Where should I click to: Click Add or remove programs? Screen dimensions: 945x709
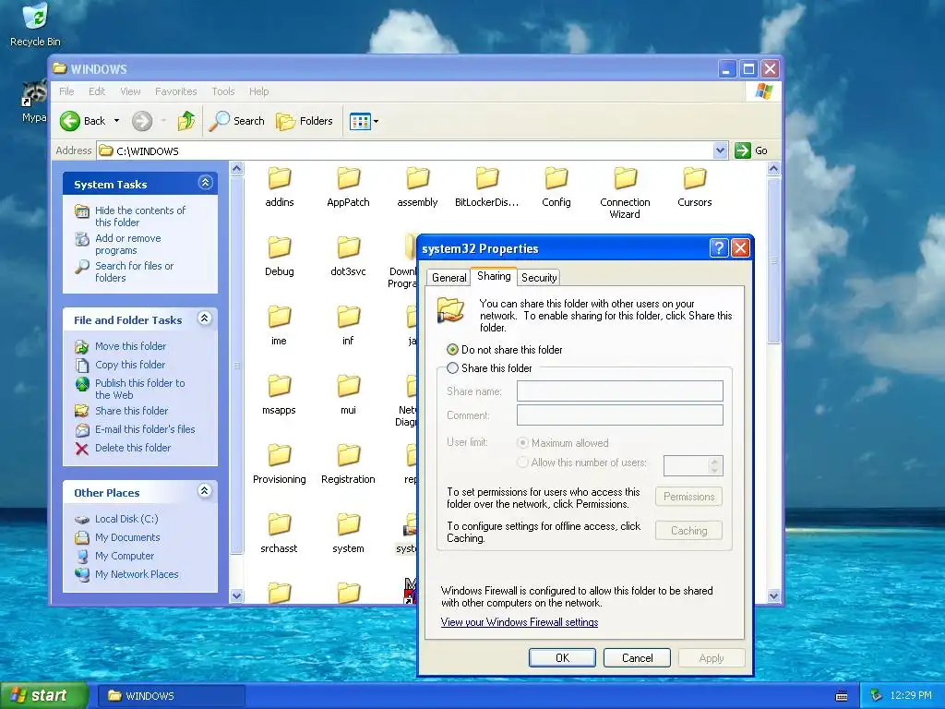[x=127, y=244]
